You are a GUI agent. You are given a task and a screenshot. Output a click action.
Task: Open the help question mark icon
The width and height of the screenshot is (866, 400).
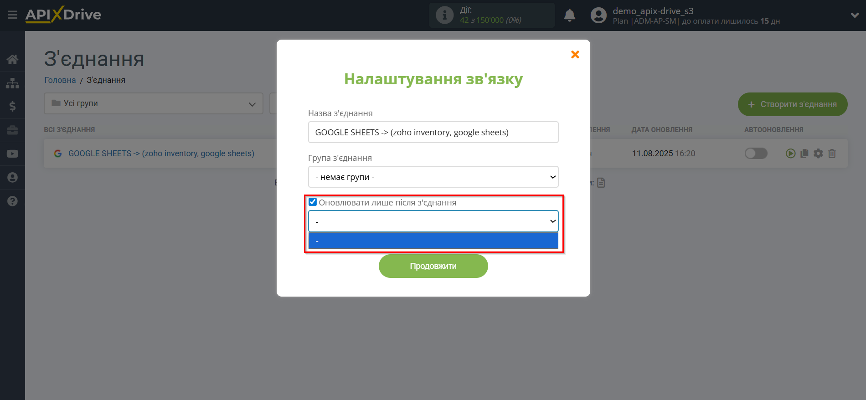[12, 201]
